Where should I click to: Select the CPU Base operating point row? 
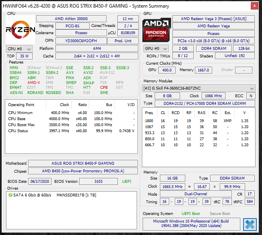tap(72, 119)
